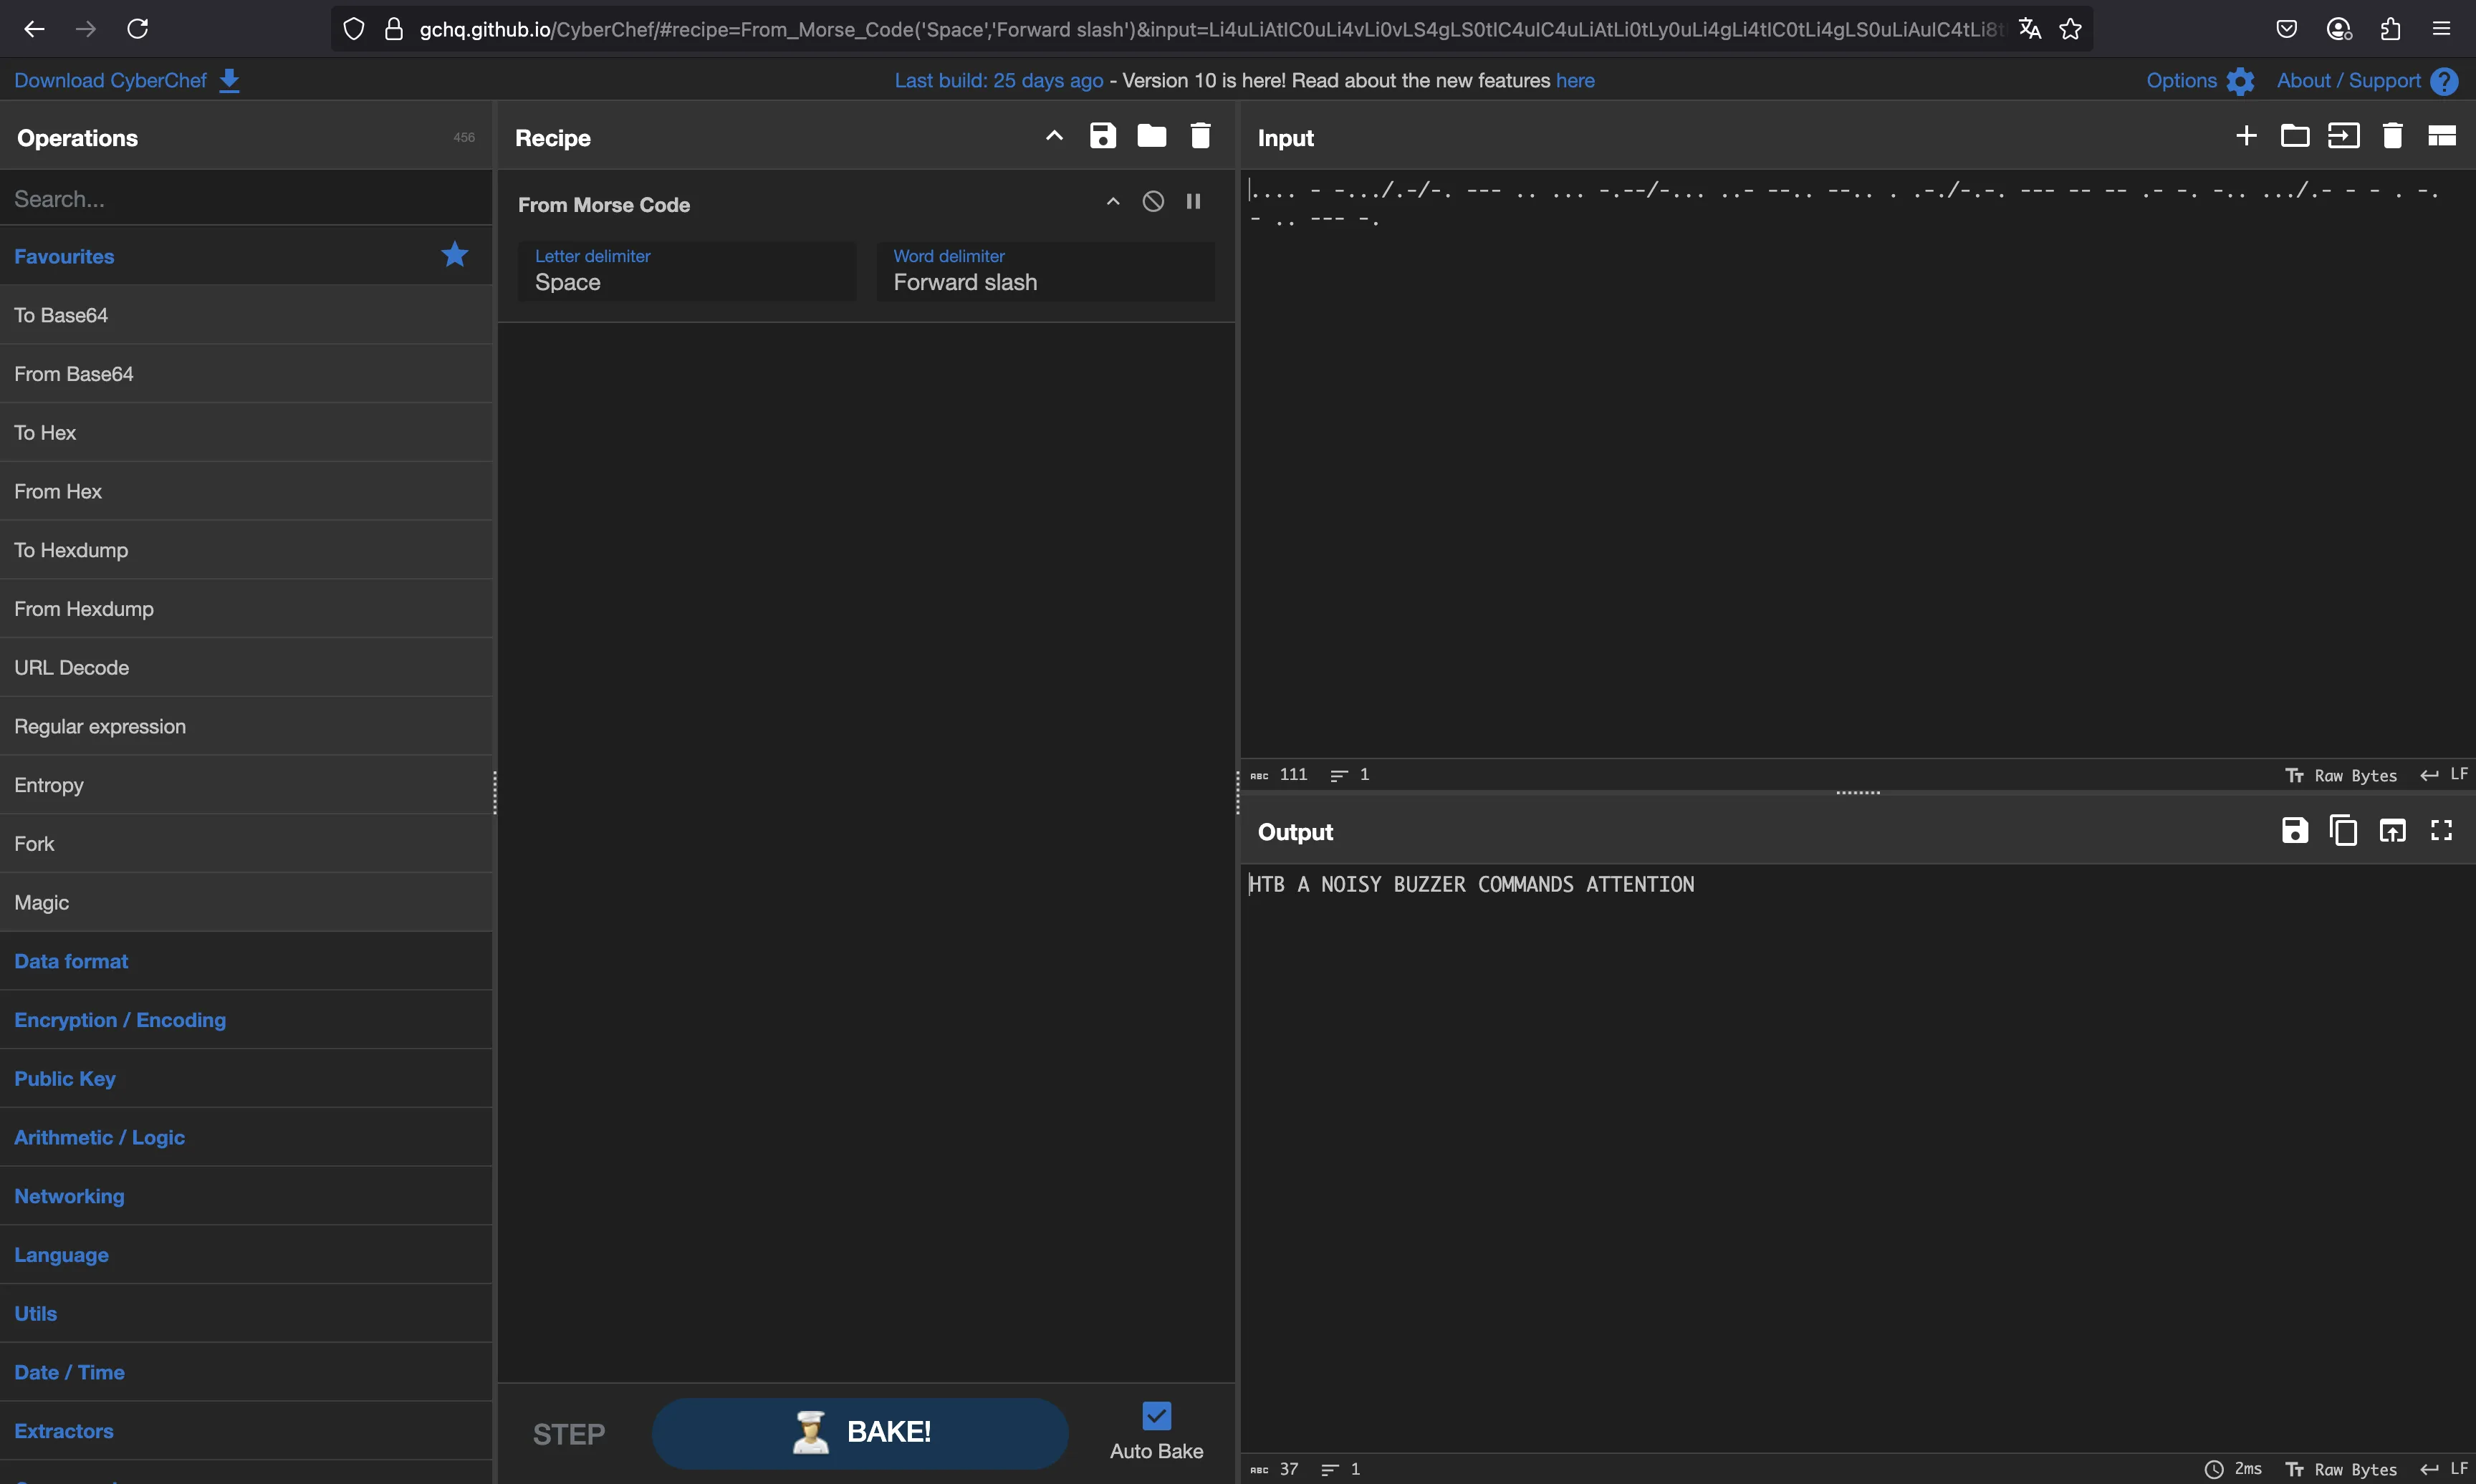Collapse the From Morse Code operation chevron
The image size is (2476, 1484).
[1113, 202]
